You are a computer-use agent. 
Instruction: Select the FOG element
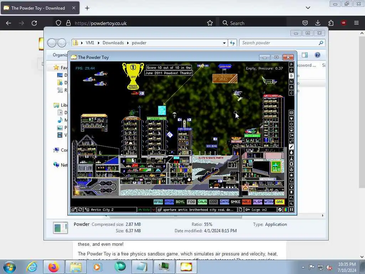coord(191,202)
